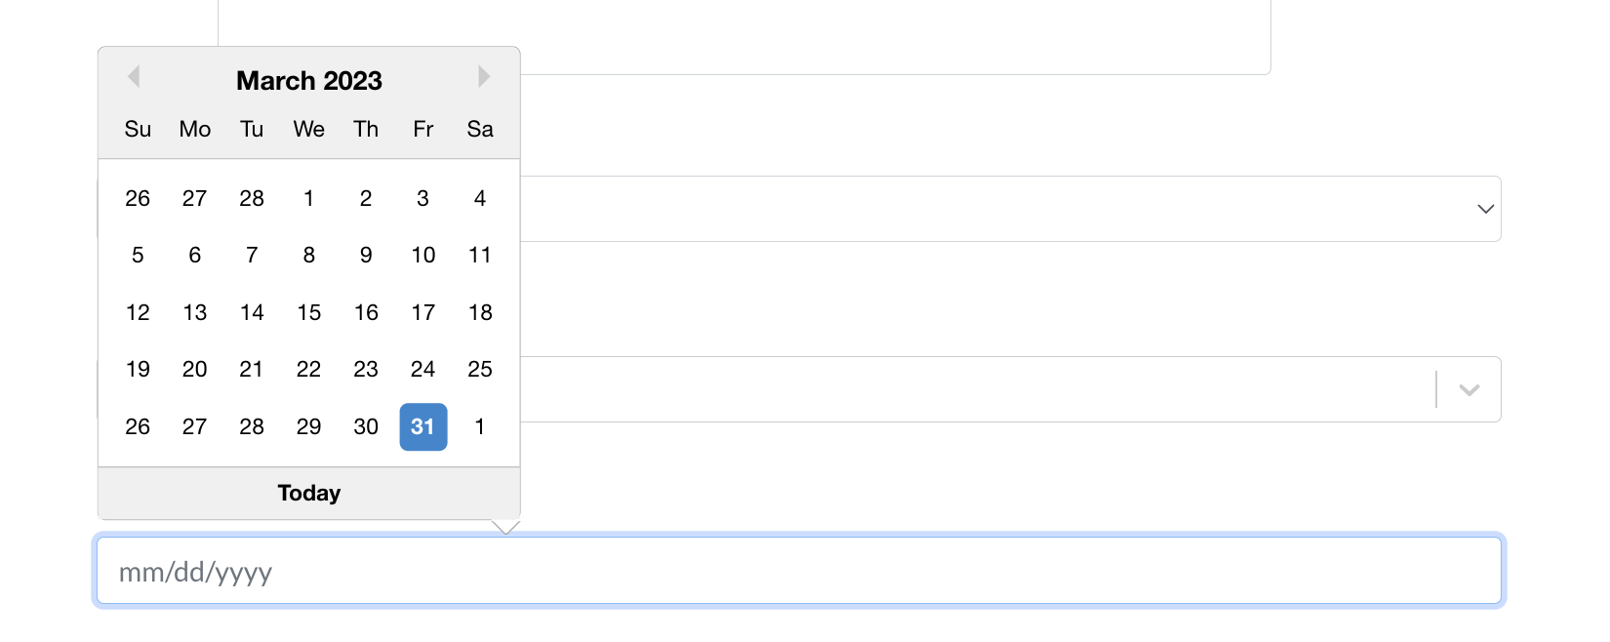Pick March 5 in the calendar
This screenshot has width=1610, height=642.
(x=138, y=255)
